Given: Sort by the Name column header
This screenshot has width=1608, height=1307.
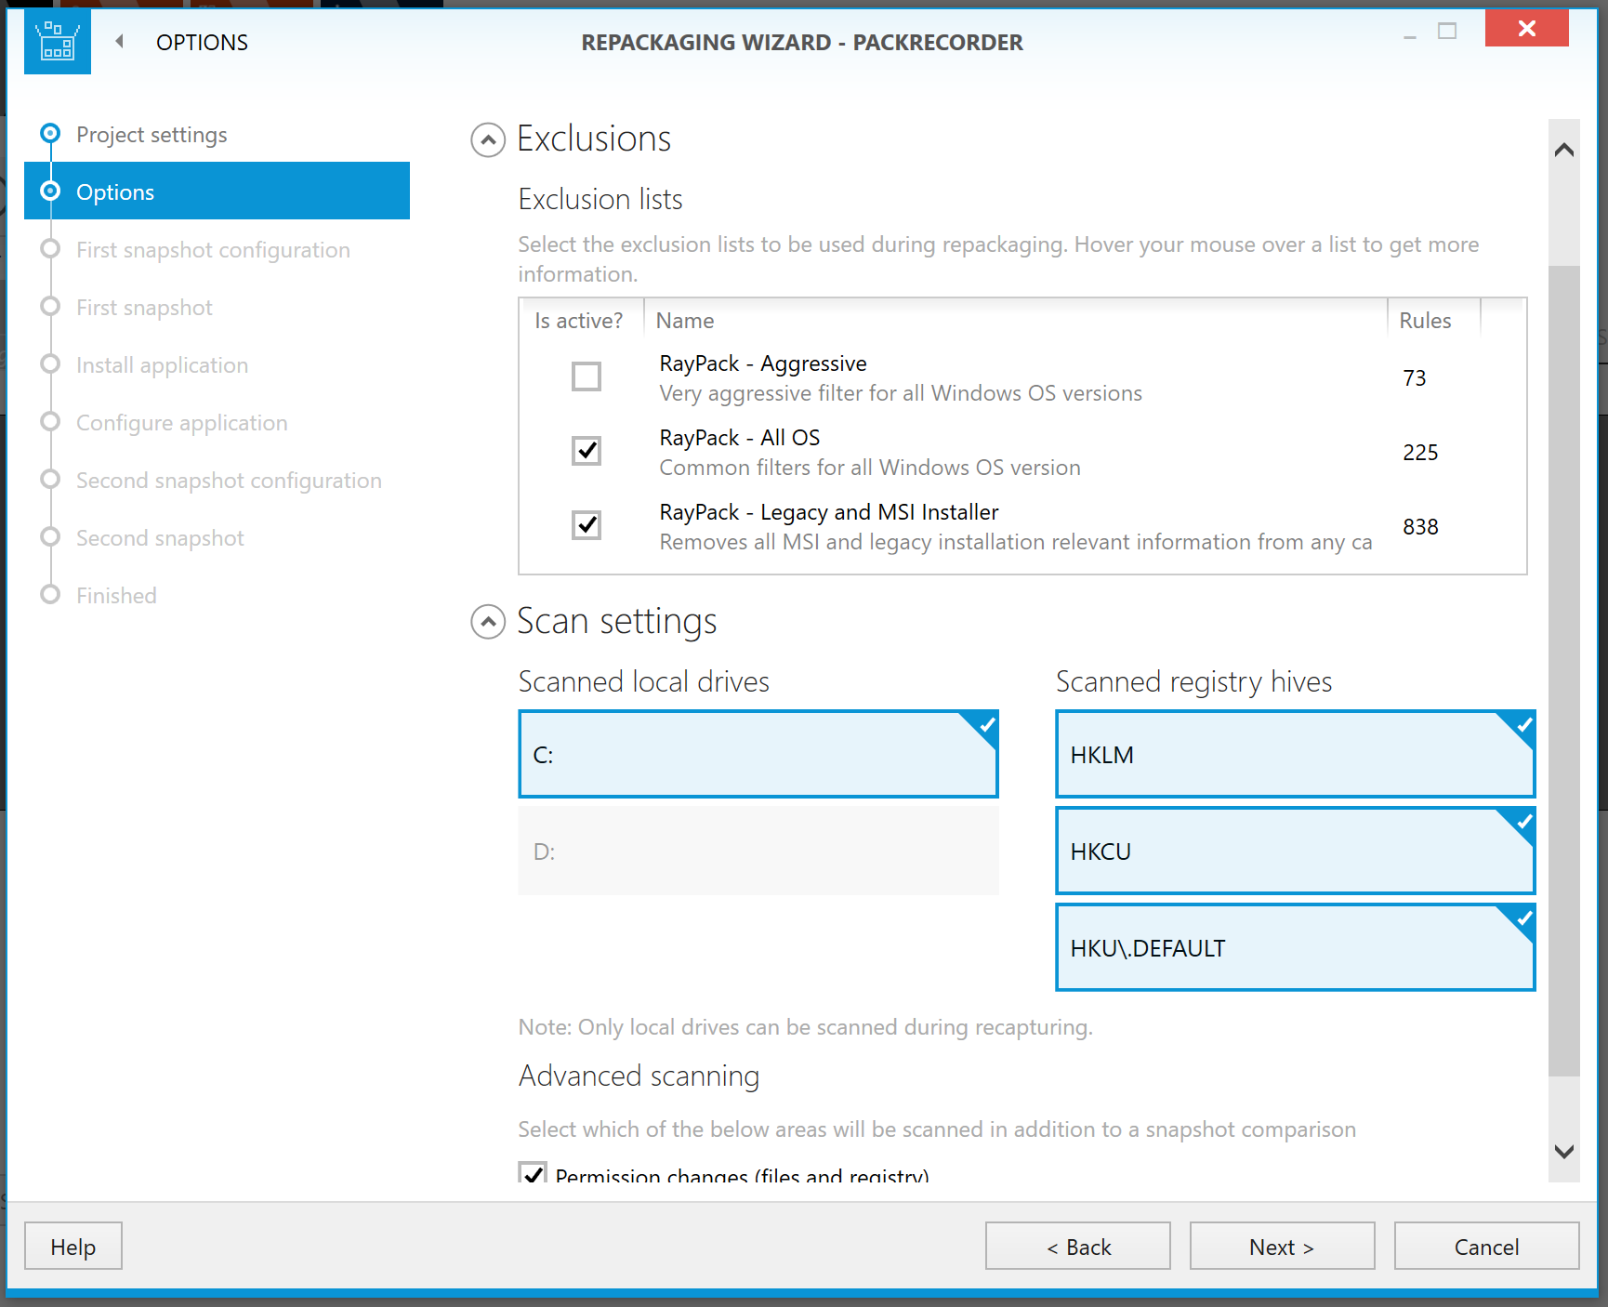Looking at the screenshot, I should point(1015,320).
